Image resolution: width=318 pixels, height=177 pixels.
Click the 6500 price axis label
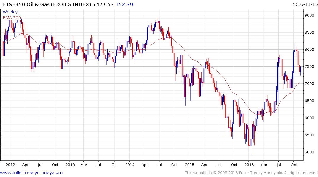309,101
